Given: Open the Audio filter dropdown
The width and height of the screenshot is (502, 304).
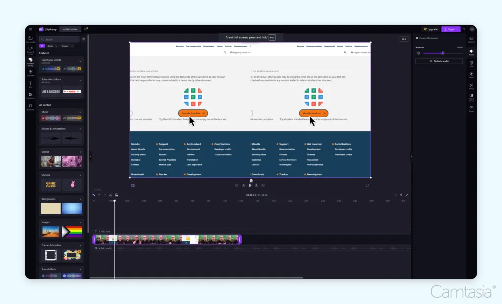Looking at the screenshot, I should pyautogui.click(x=52, y=46).
